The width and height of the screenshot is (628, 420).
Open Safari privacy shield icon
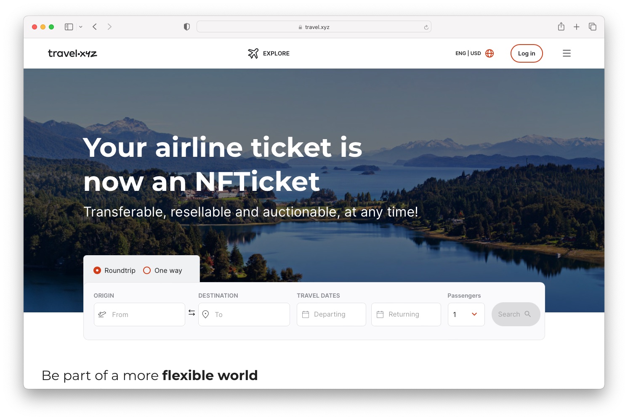187,27
